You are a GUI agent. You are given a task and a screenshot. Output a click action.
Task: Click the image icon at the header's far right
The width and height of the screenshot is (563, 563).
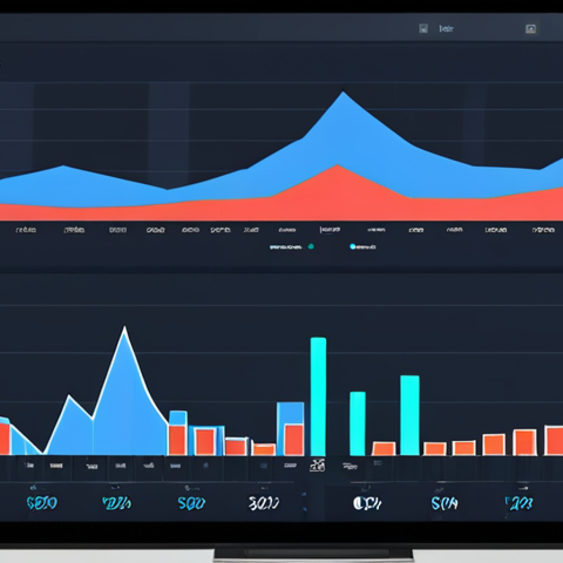531,29
